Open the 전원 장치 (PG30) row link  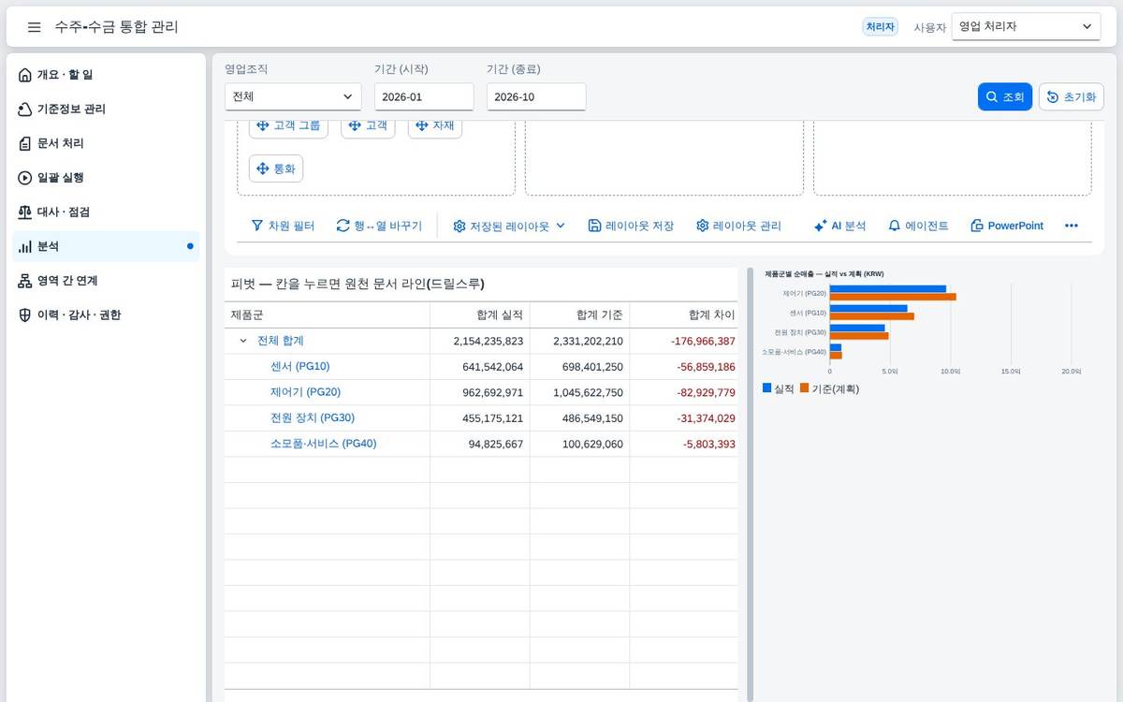pyautogui.click(x=313, y=417)
